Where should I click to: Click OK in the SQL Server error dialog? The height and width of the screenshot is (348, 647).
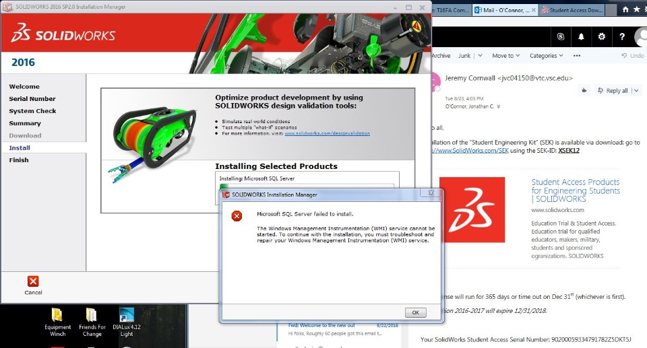[416, 312]
